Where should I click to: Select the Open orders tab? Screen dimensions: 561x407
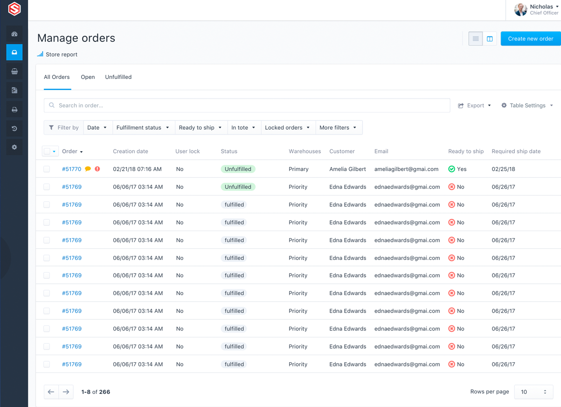[x=88, y=77]
